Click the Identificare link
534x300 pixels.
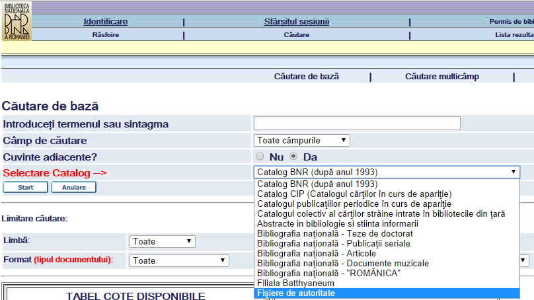(x=106, y=22)
